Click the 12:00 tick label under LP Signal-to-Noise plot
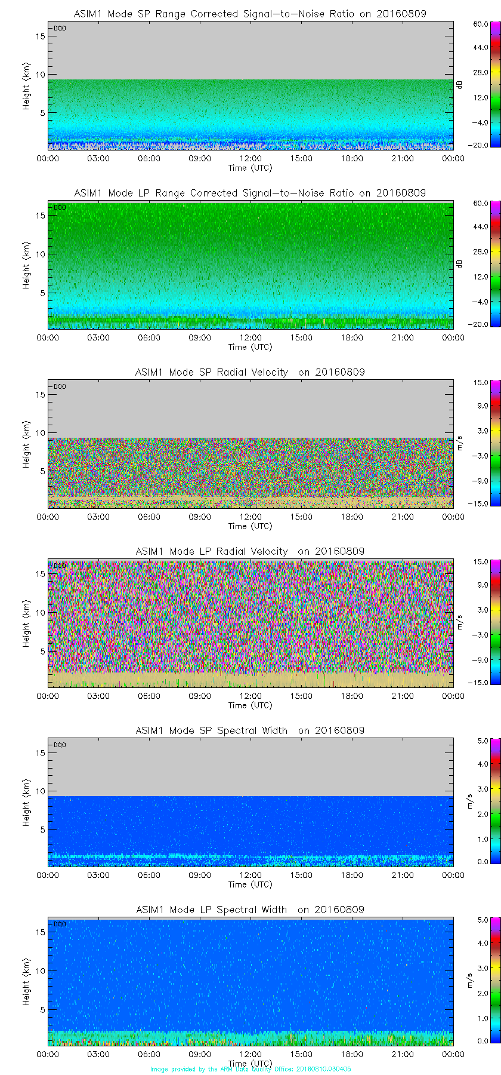Viewport: 501px width, 1075px height. [x=250, y=337]
